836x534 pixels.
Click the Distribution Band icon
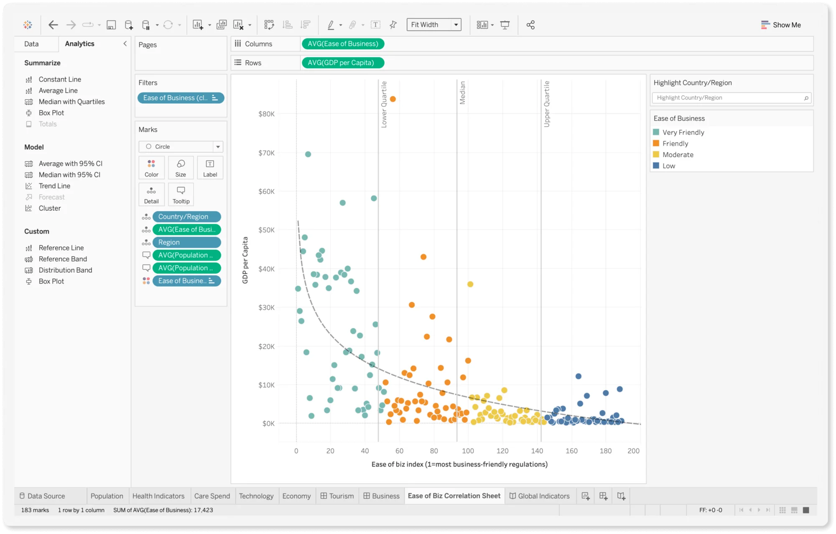tap(29, 269)
